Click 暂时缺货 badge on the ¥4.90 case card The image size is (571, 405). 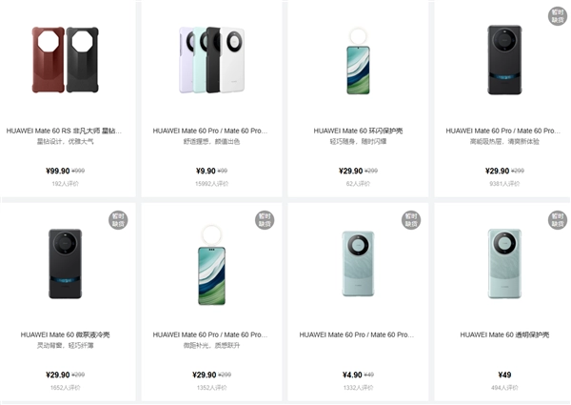410,221
